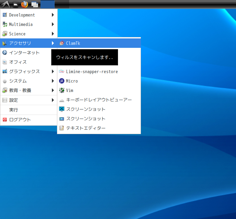The height and width of the screenshot is (219, 236).
Task: Open the オフィス menu category
Action: click(29, 62)
